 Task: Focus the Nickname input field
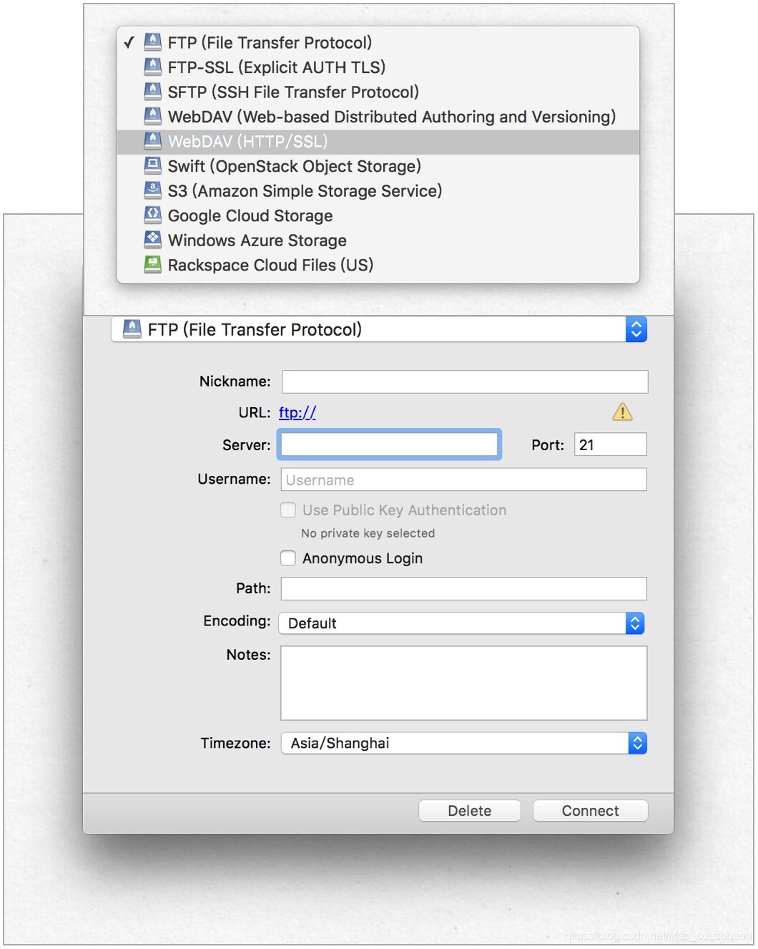point(465,381)
